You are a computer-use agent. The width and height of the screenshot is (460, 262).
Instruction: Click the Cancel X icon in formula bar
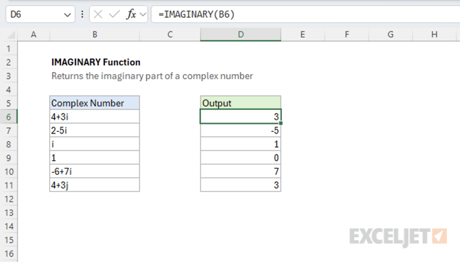98,14
